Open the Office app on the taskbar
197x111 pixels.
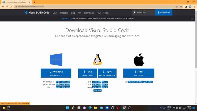click(118, 108)
